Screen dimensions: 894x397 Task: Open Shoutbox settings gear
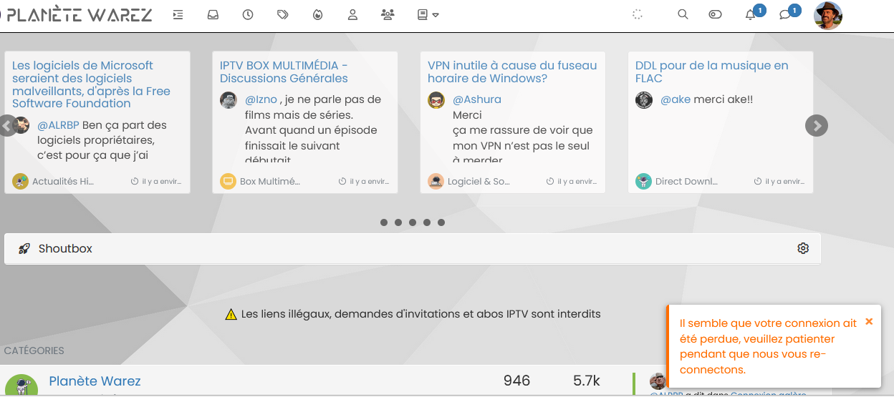tap(803, 248)
